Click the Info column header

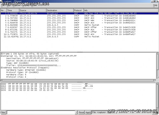point(121,10)
